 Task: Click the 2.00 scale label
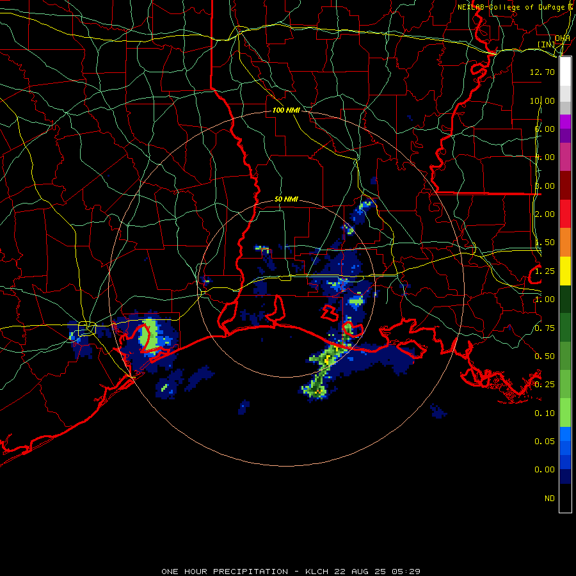tap(545, 214)
